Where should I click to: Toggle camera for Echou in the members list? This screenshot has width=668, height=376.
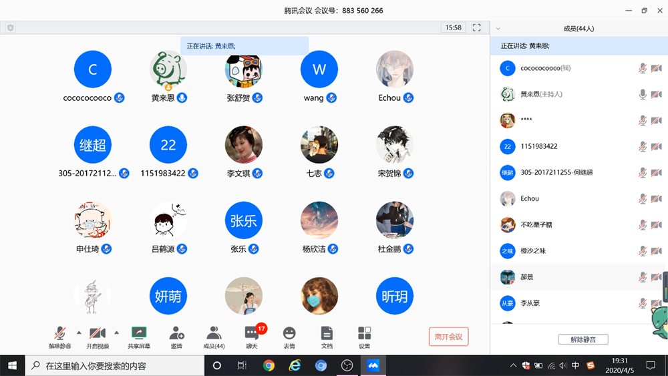tap(657, 198)
